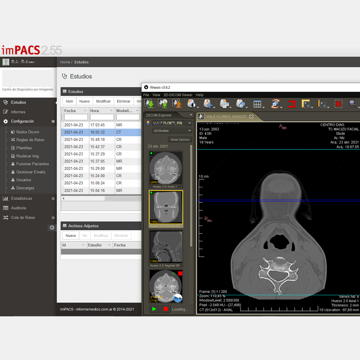Expand the Estadísticas sidebar section
360x360 pixels.
coord(53,198)
